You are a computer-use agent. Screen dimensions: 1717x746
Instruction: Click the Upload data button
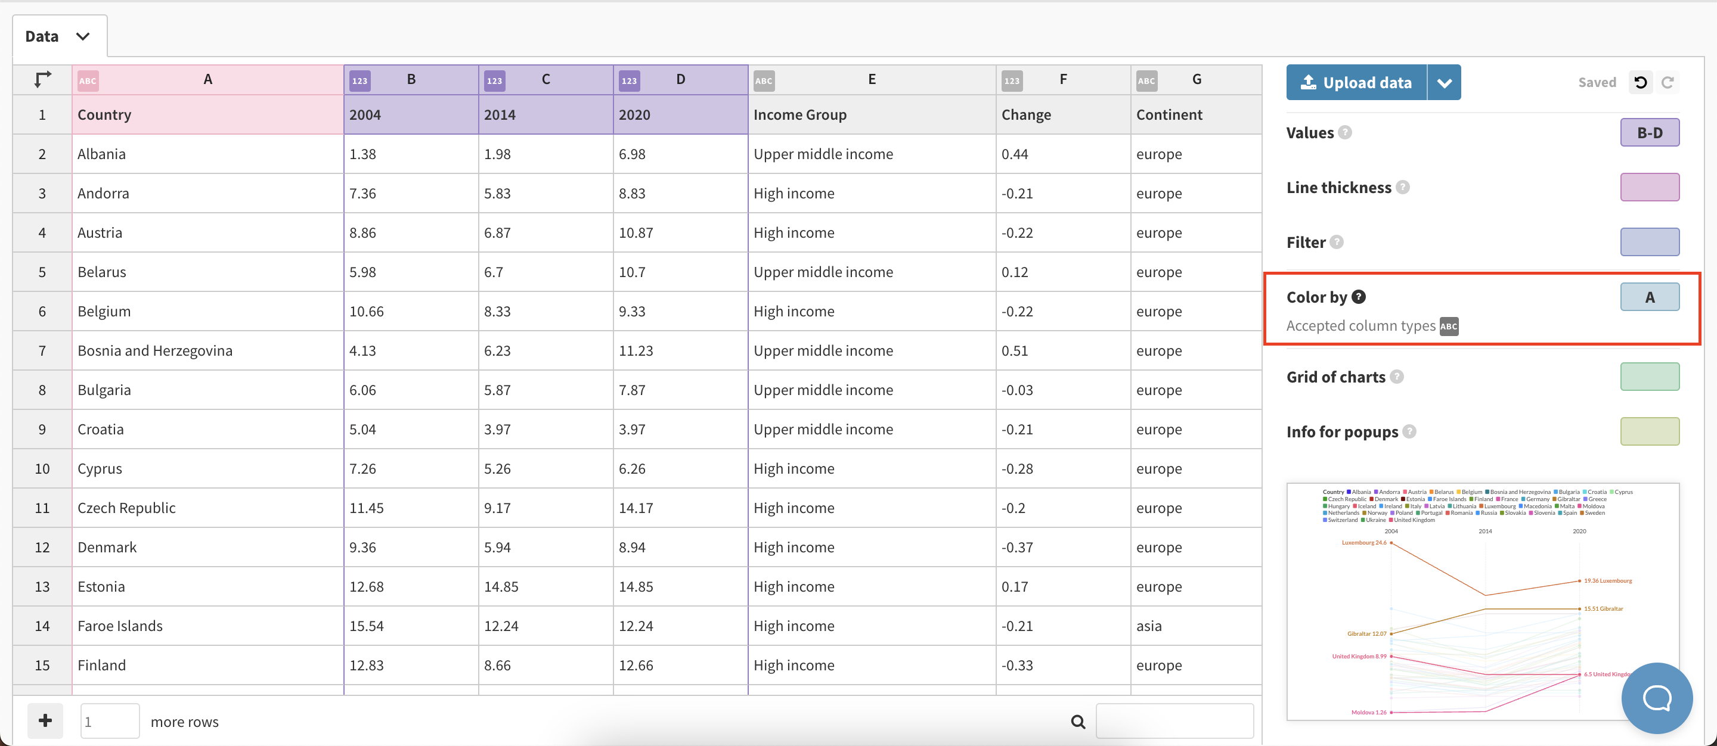pyautogui.click(x=1356, y=83)
